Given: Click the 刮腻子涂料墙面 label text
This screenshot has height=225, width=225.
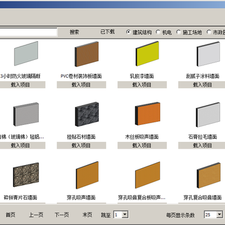Looking at the screenshot, I should pos(202,76).
